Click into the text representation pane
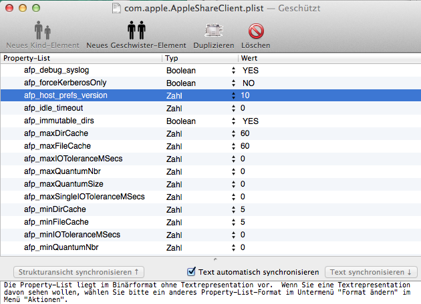Screen dimensions: 421x304 click(210, 292)
